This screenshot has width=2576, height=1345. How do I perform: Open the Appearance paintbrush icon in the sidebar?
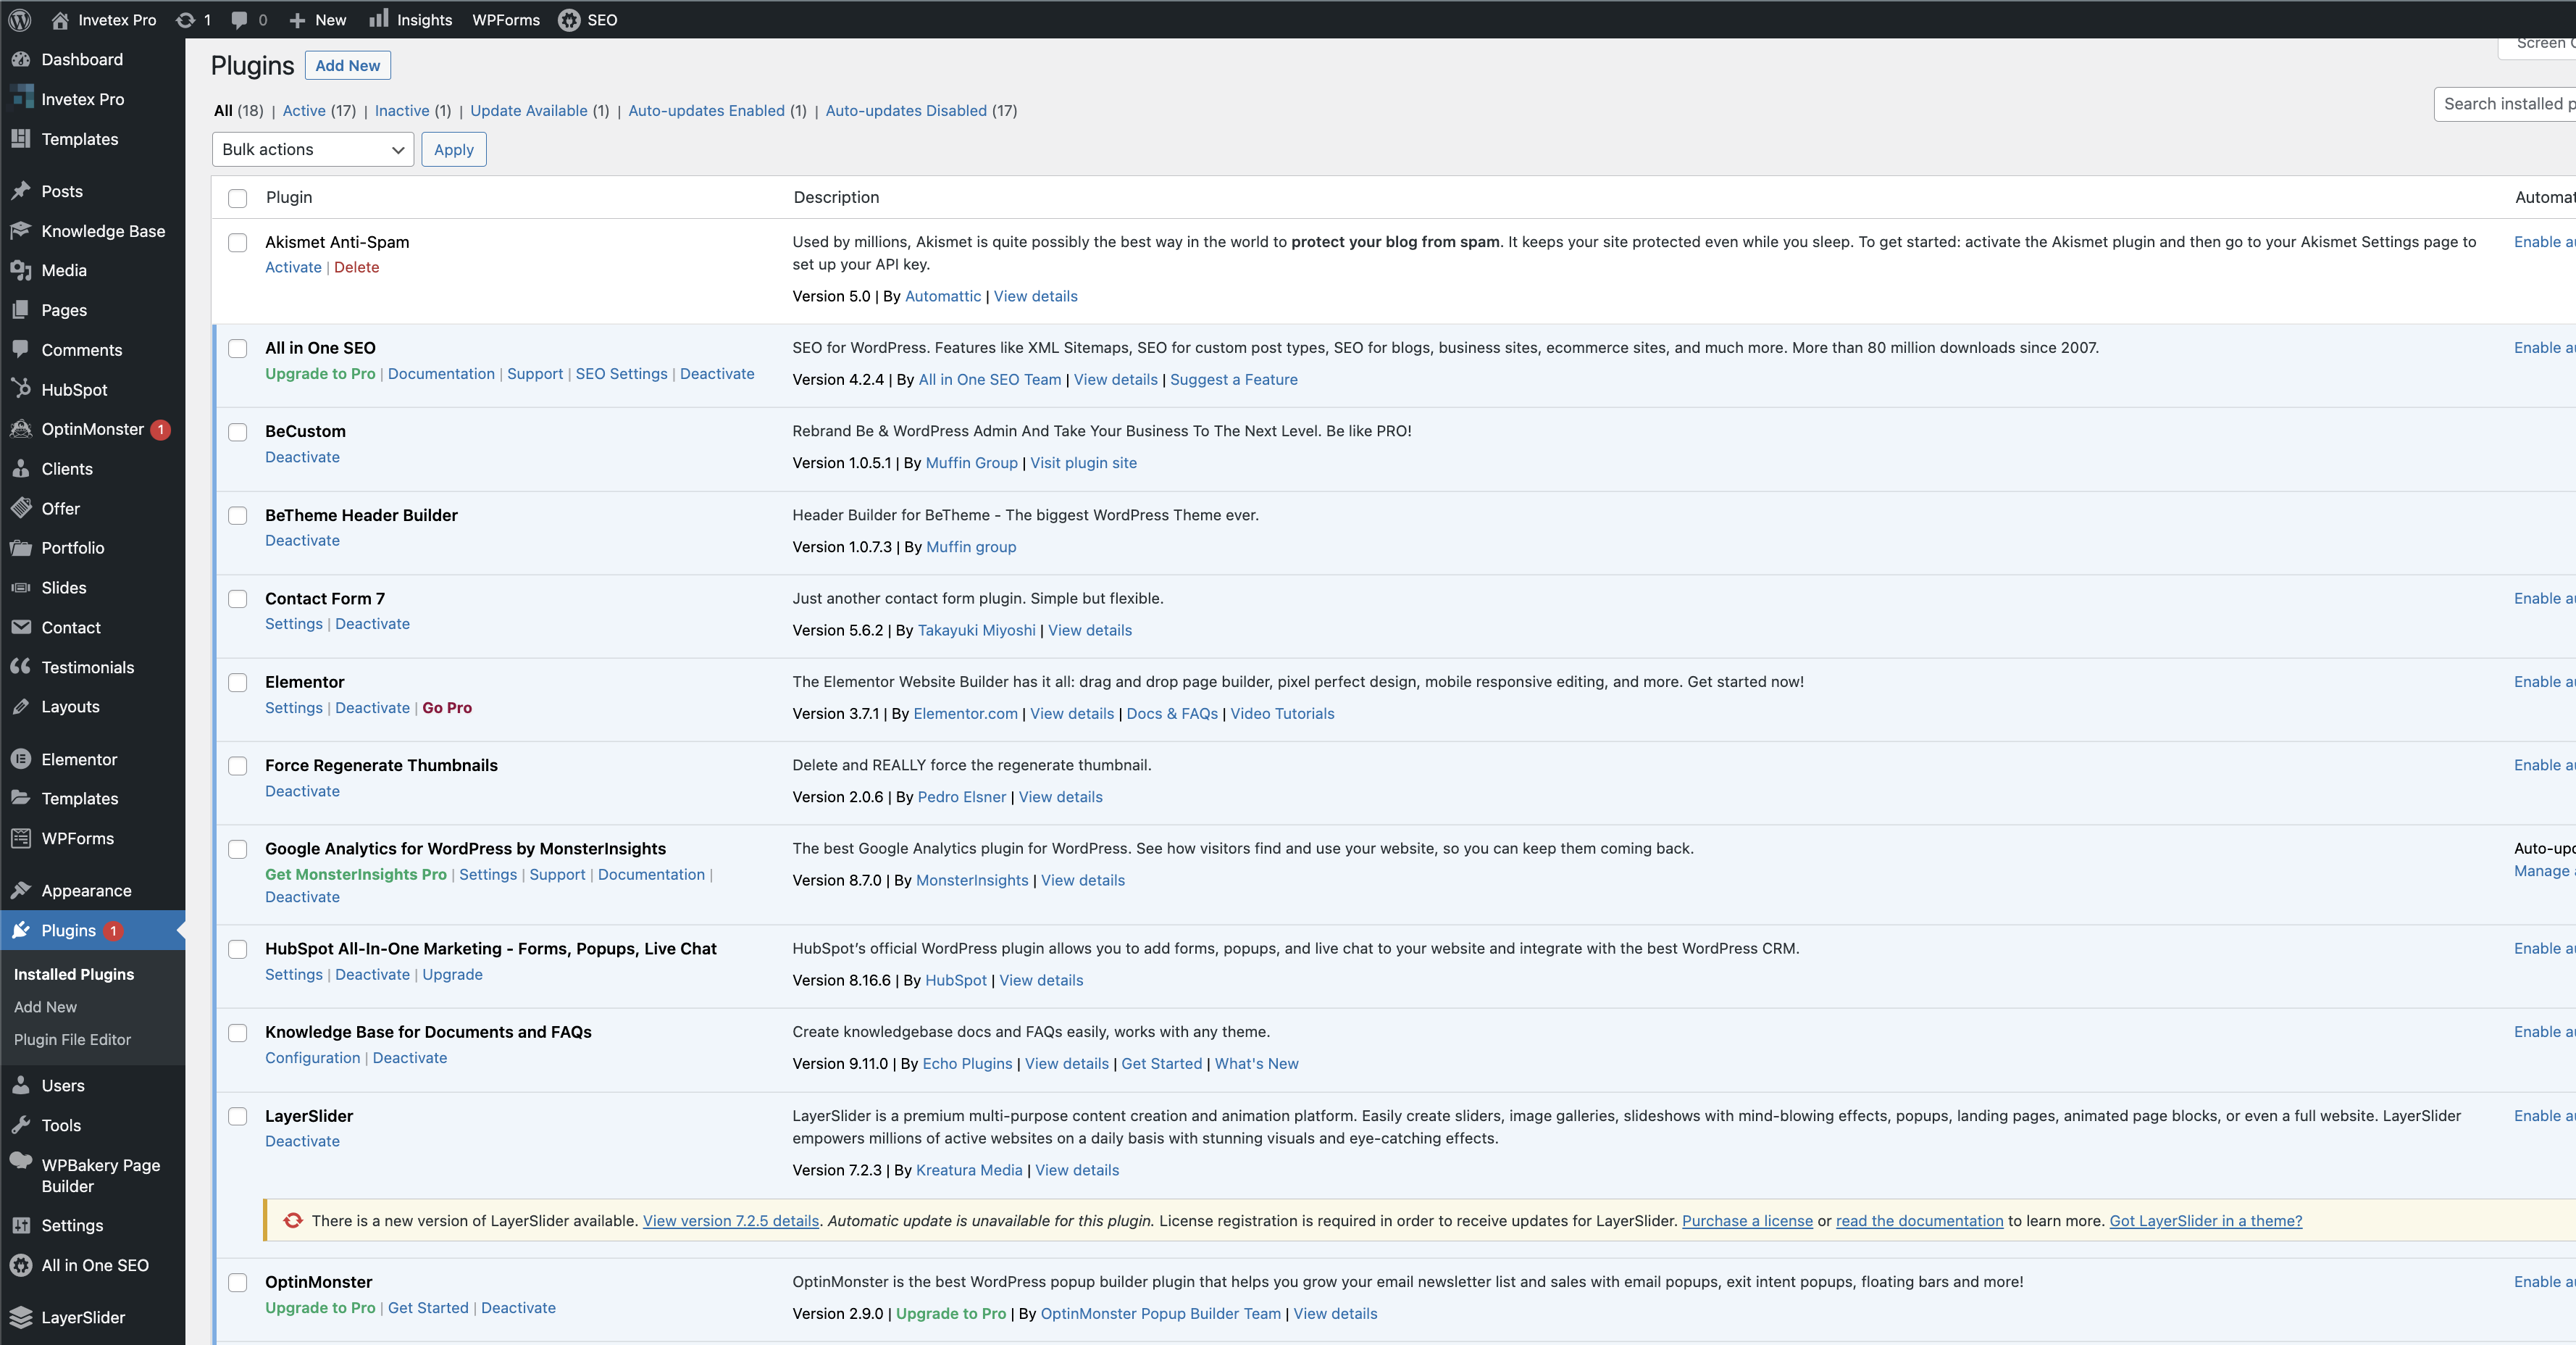(21, 890)
